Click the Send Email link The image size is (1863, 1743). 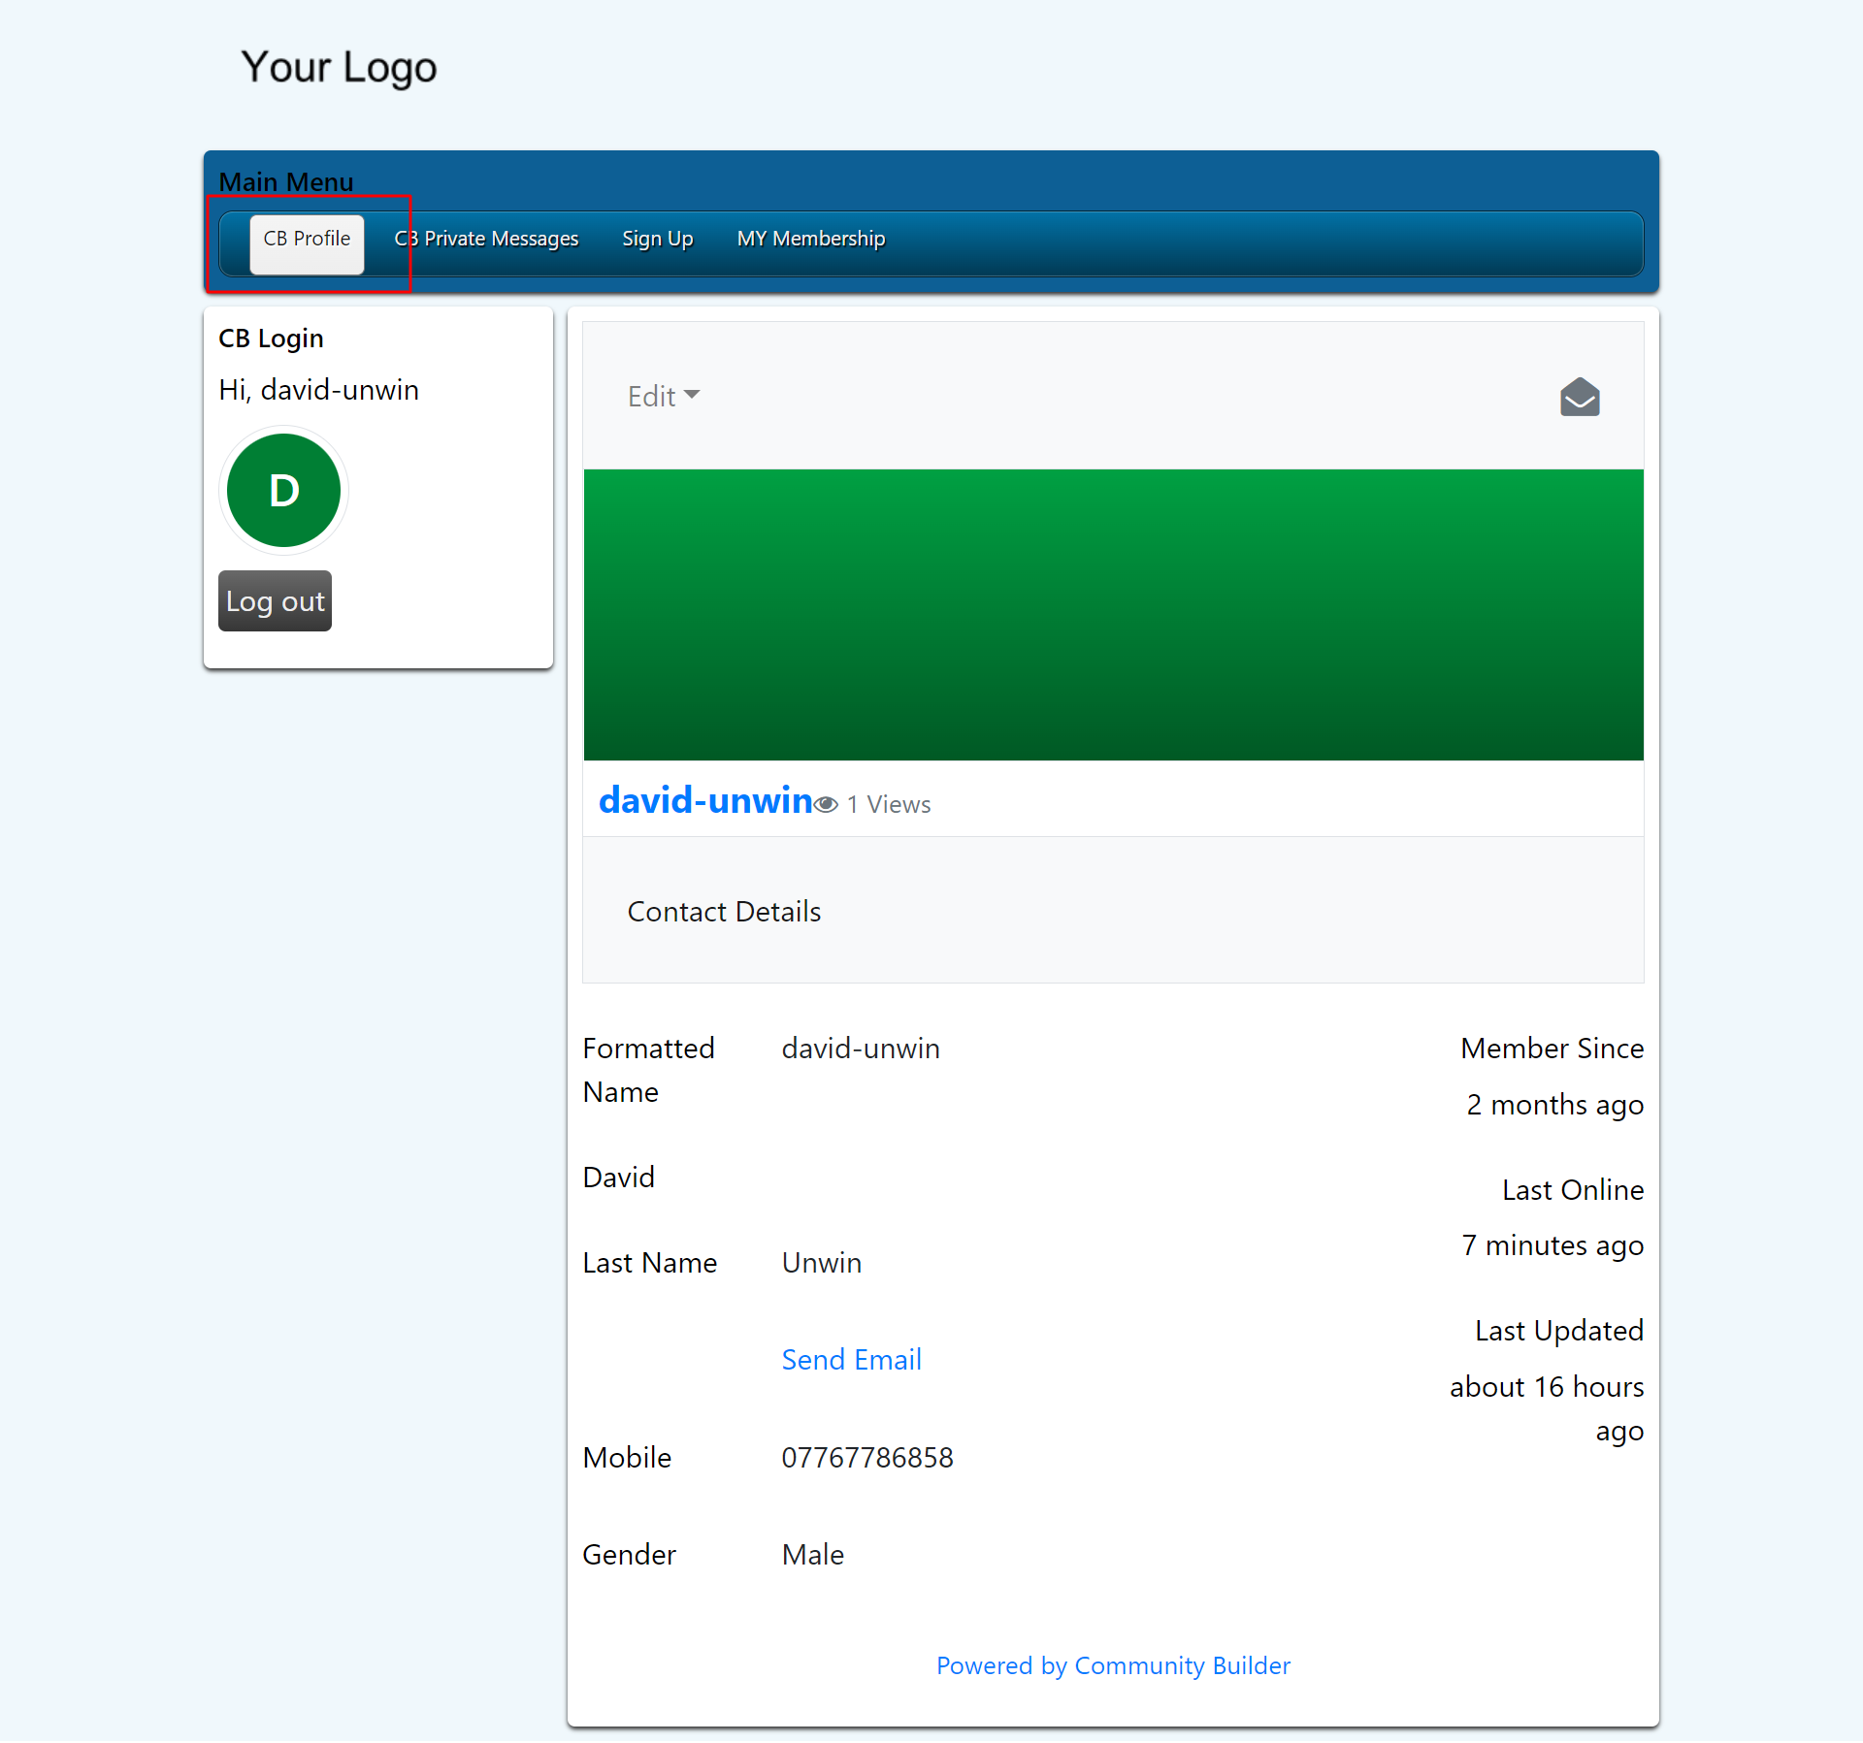pyautogui.click(x=852, y=1360)
